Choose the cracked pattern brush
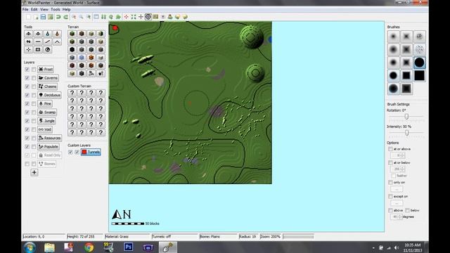 (419, 49)
